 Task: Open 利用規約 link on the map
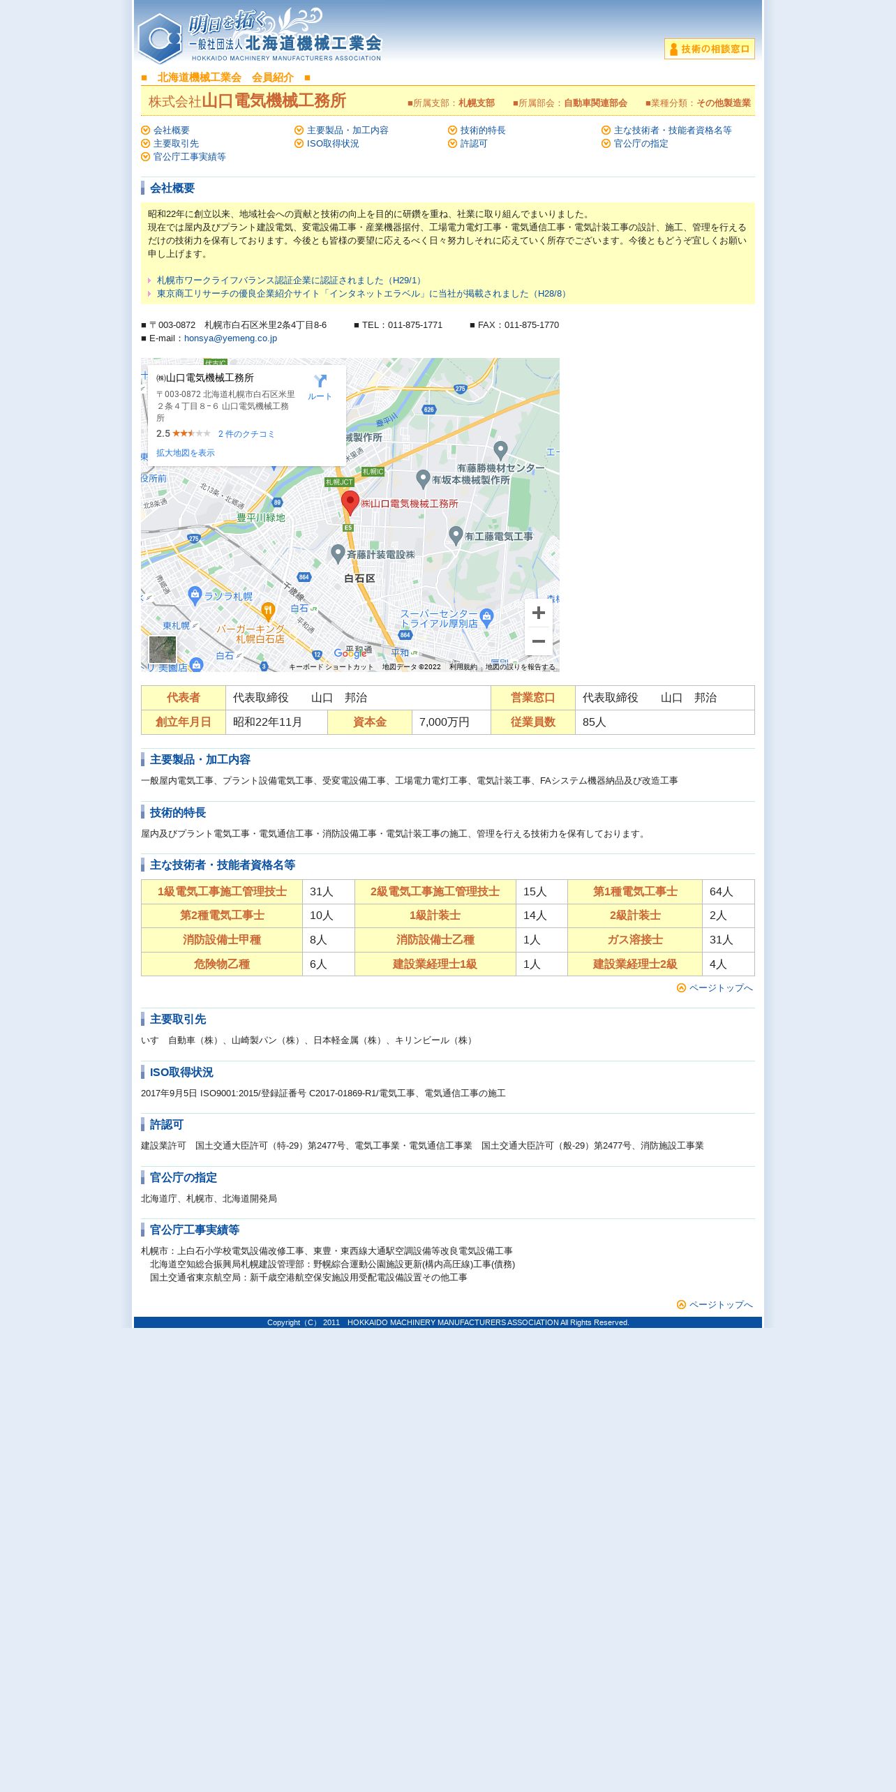pyautogui.click(x=463, y=667)
